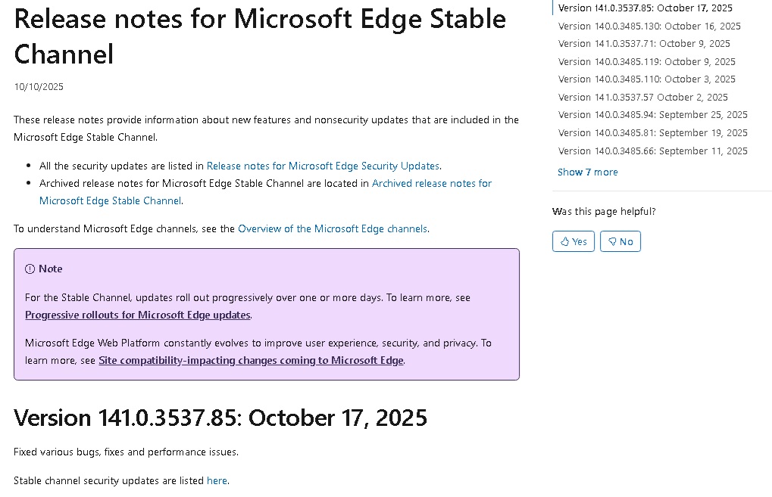772x497 pixels.
Task: Open the Release notes for Microsoft Edge Security Updates link
Action: point(323,166)
